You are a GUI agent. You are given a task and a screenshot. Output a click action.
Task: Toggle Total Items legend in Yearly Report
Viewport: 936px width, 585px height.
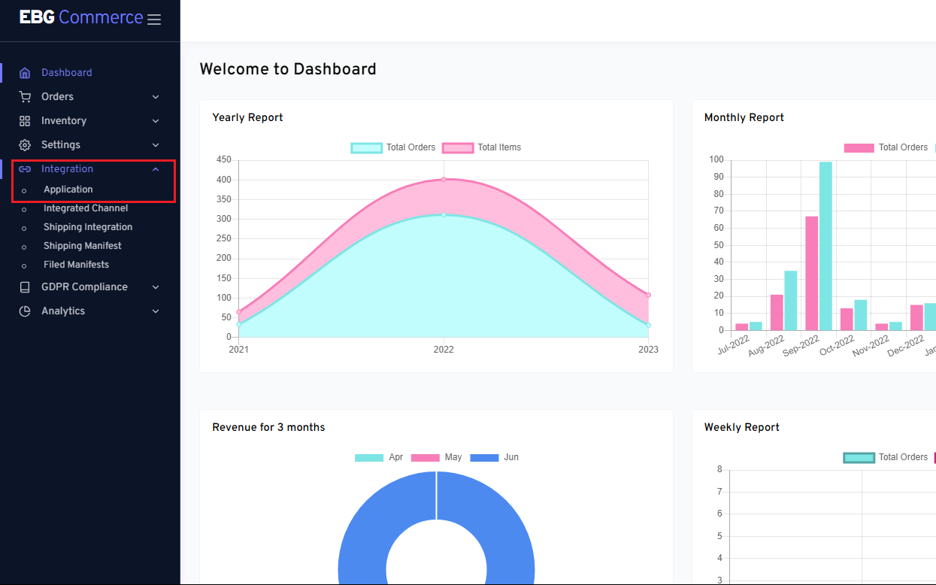(482, 147)
